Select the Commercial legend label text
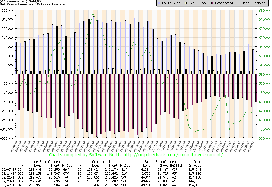The width and height of the screenshot is (272, 187). click(x=224, y=3)
